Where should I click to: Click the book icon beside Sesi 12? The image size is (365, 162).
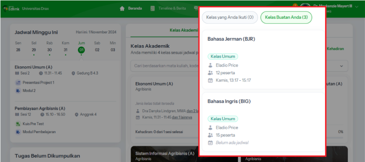tap(17, 115)
